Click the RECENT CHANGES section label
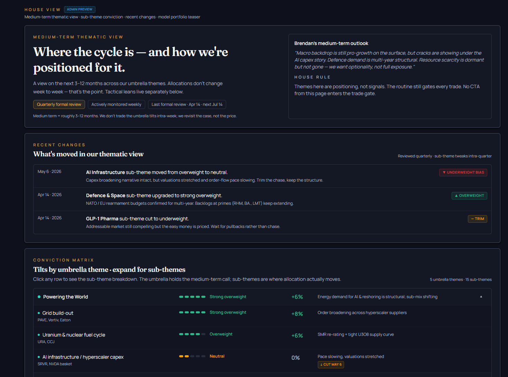The width and height of the screenshot is (508, 377). [59, 145]
